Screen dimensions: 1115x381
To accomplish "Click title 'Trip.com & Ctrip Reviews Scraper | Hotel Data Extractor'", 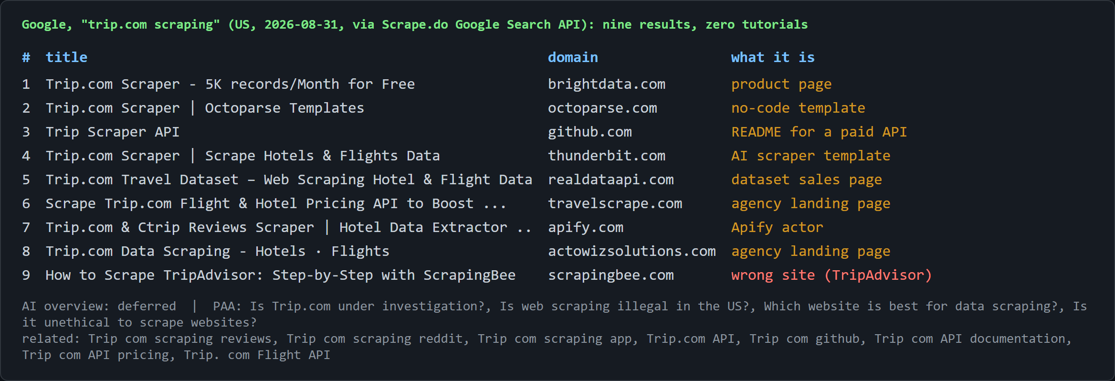I will [x=276, y=228].
